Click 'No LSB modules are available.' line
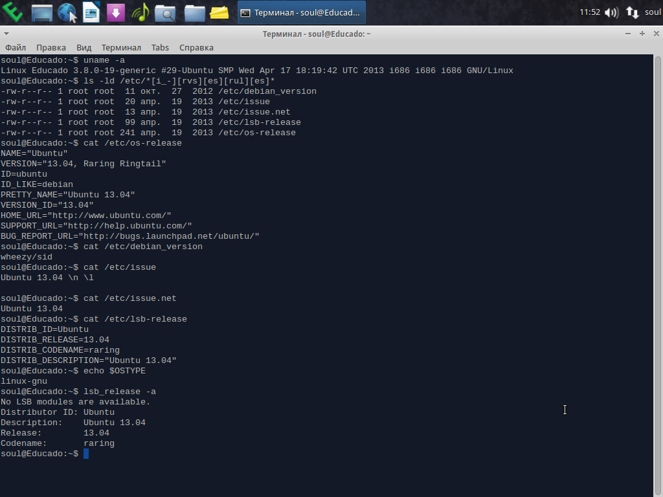Screen dimensions: 663x497 75,402
